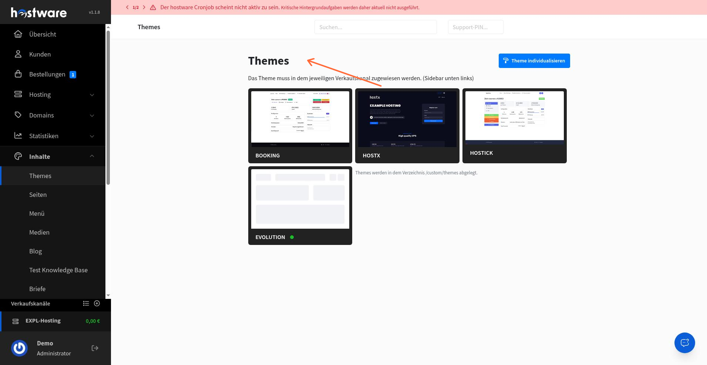Open the Bestellungen menu item
Screen dimensions: 707x365
(x=53, y=74)
